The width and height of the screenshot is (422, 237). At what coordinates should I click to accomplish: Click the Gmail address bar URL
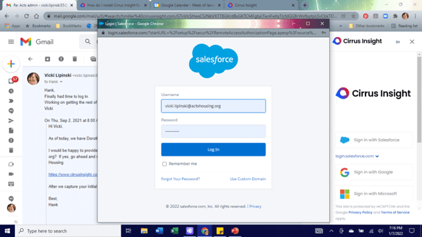point(195,16)
